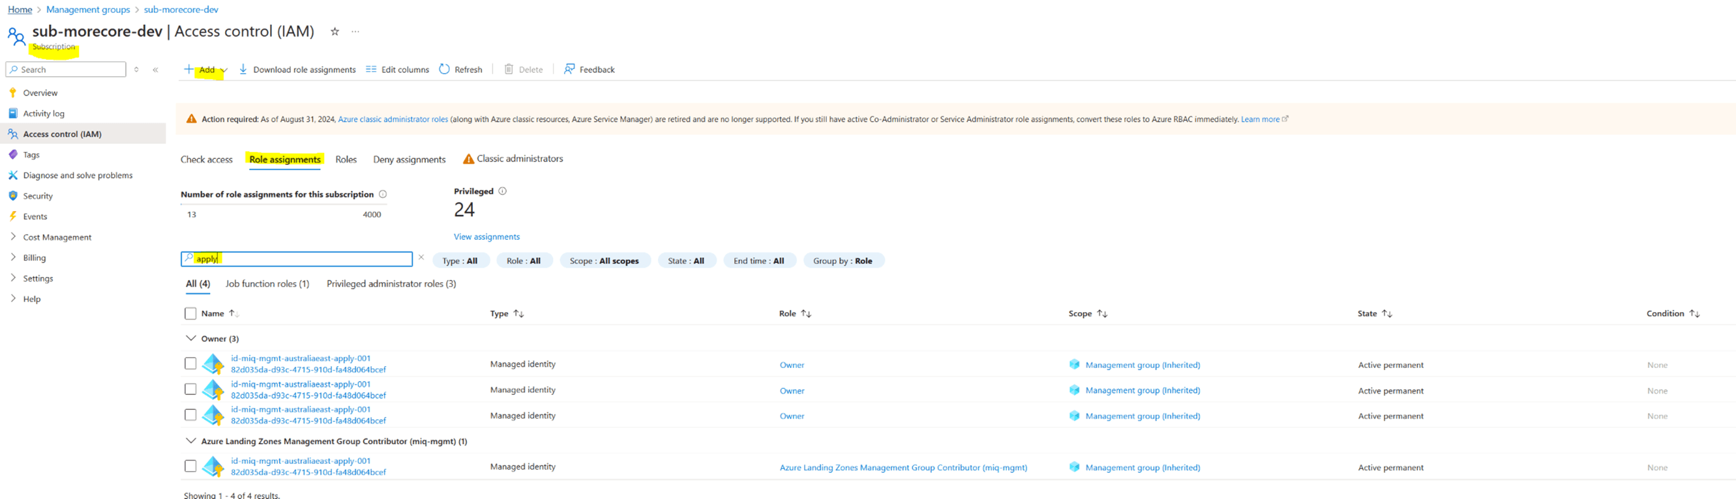This screenshot has width=1736, height=499.
Task: Click the role assignments search box containing apply
Action: pos(297,259)
